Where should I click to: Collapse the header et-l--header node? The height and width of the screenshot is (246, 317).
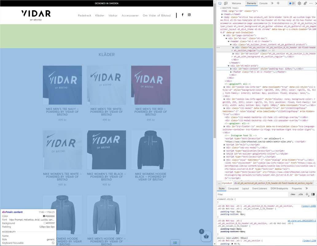[x=229, y=42]
